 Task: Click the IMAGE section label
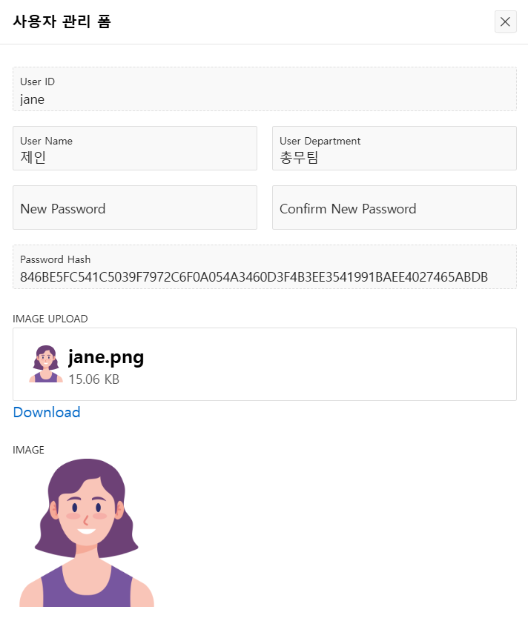tap(28, 450)
